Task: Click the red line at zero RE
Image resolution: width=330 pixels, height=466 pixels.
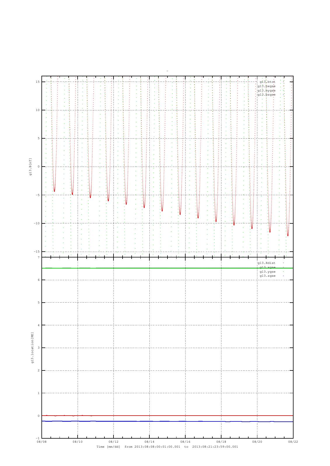Action: (x=167, y=416)
